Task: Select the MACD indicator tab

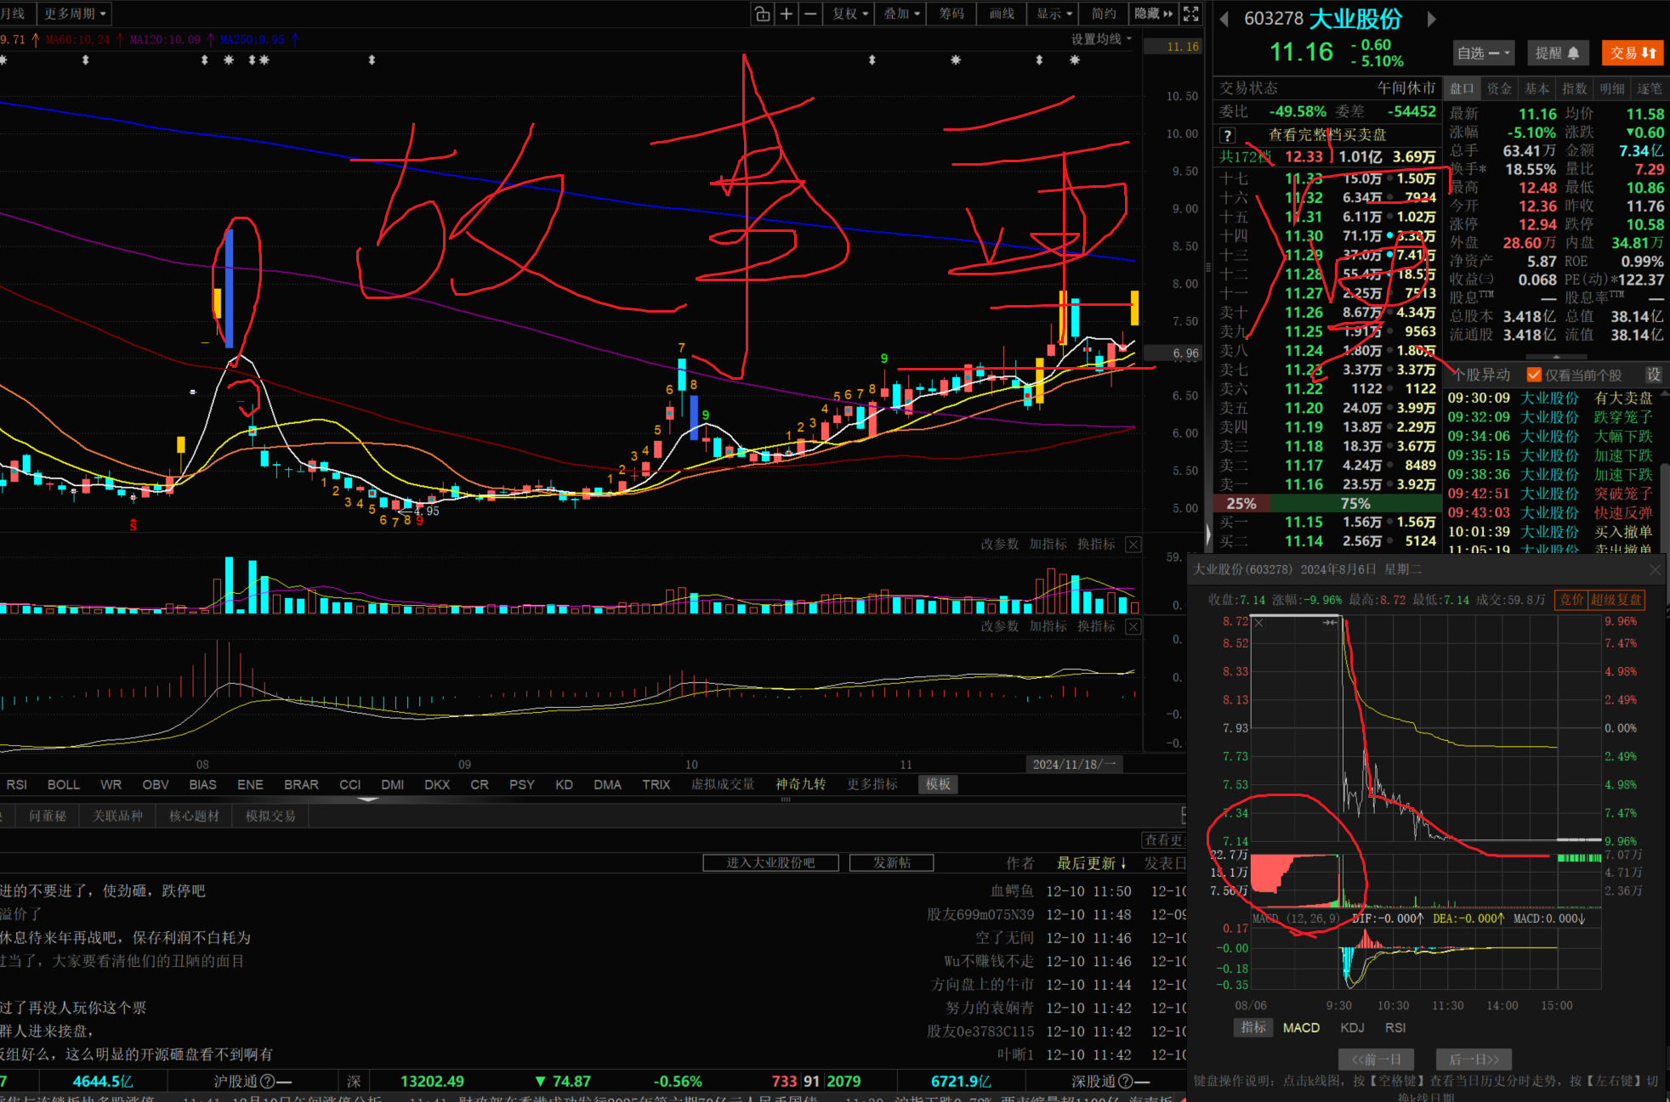Action: [x=1301, y=1028]
